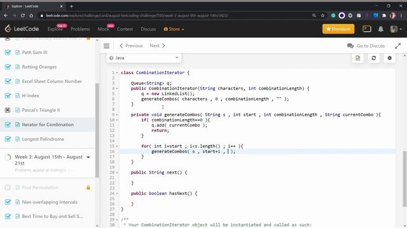Click code line 16 in the editor
Image resolution: width=407 pixels, height=228 pixels.
coord(257,151)
